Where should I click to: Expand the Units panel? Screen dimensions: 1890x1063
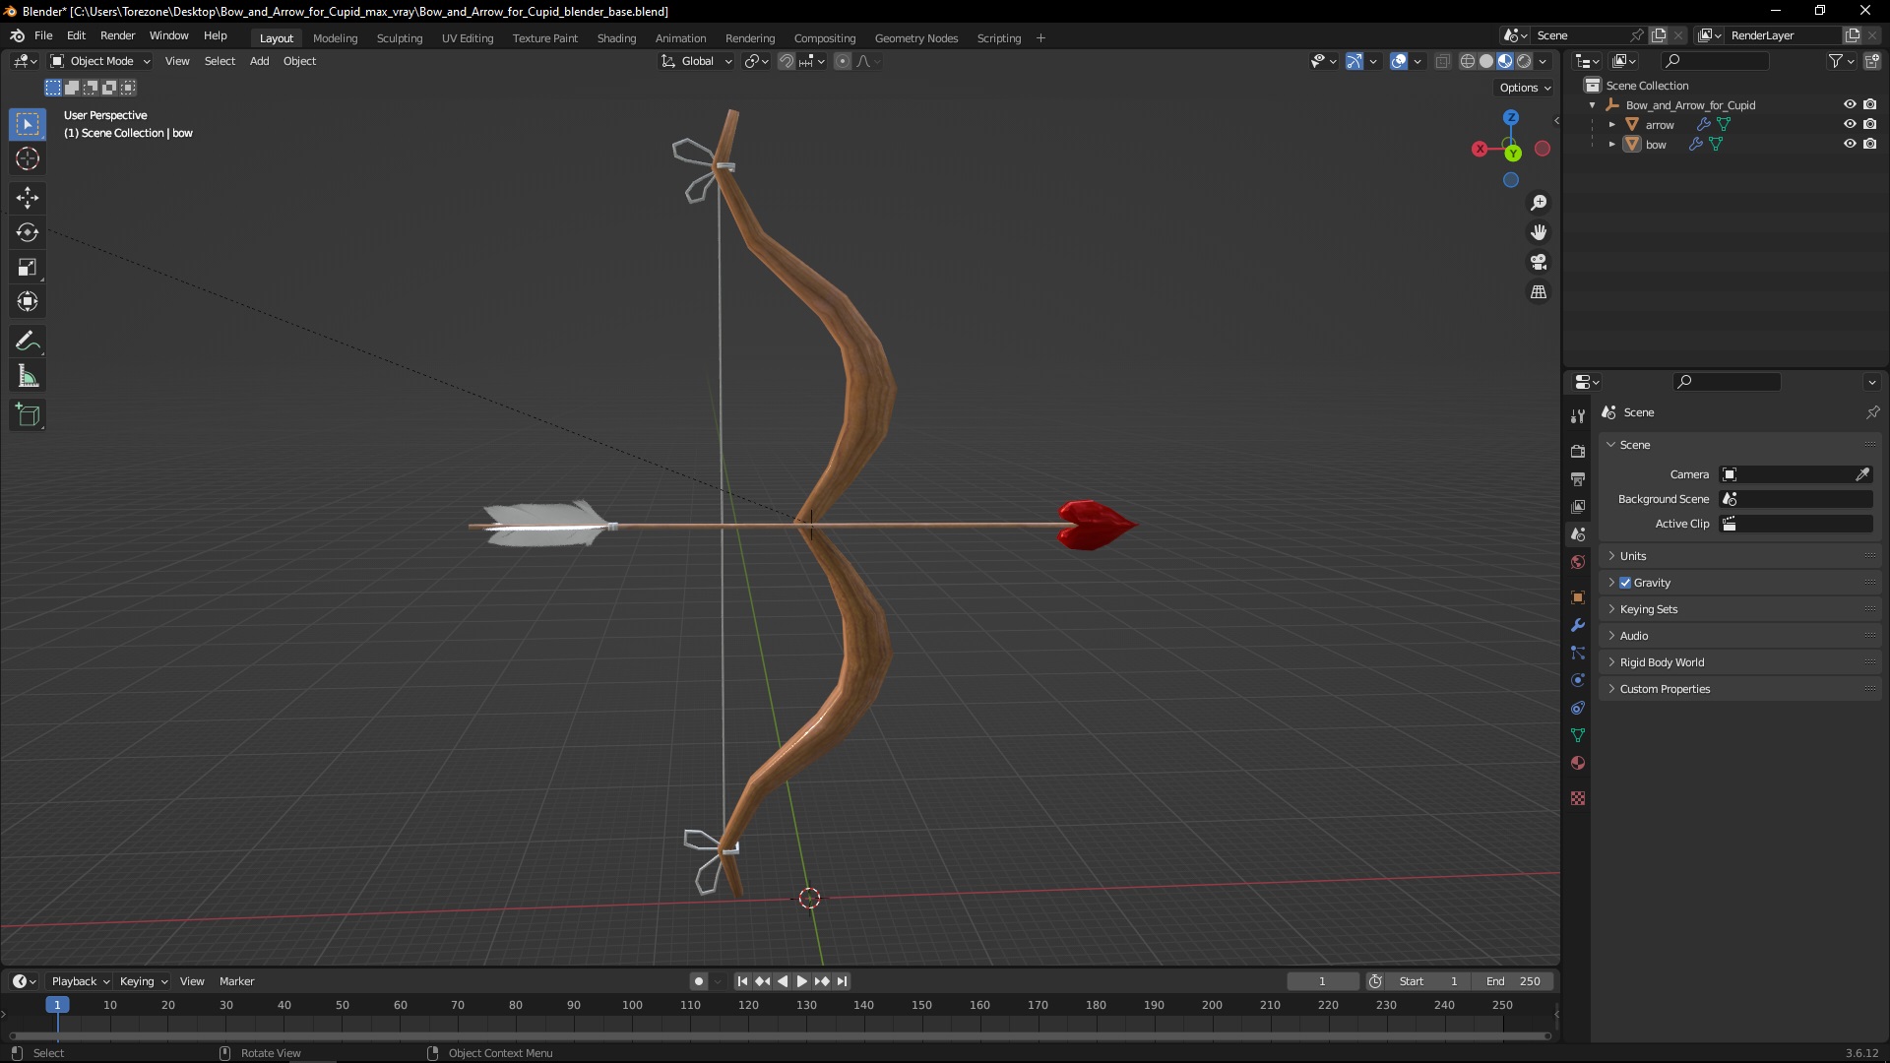pos(1633,556)
